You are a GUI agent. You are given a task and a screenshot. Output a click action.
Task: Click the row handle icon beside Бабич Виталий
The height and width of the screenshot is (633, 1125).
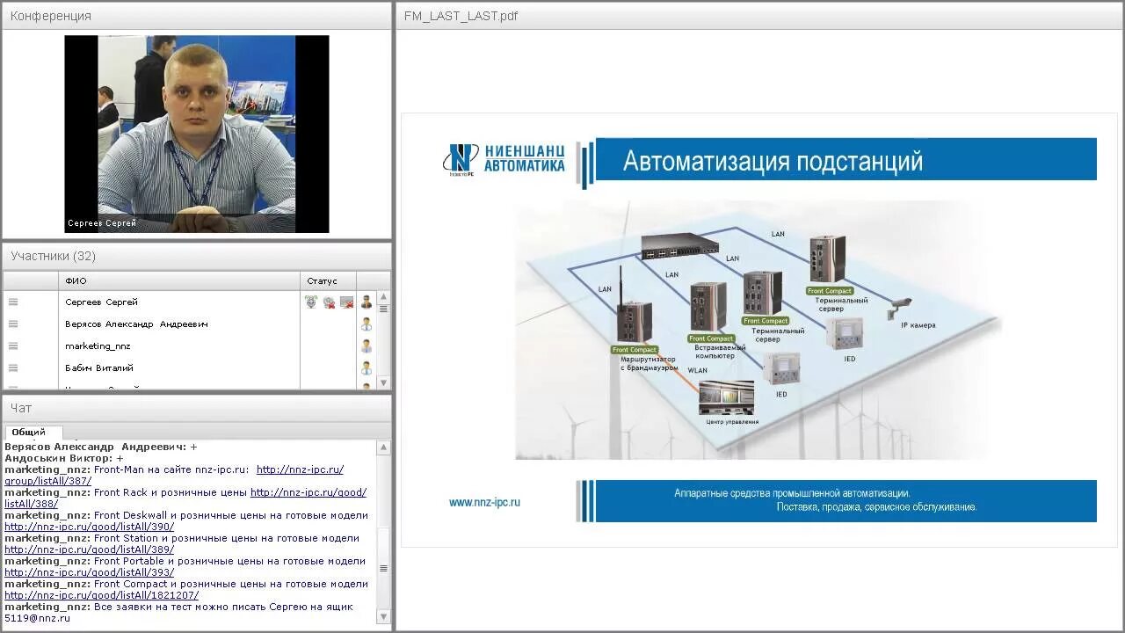(13, 367)
